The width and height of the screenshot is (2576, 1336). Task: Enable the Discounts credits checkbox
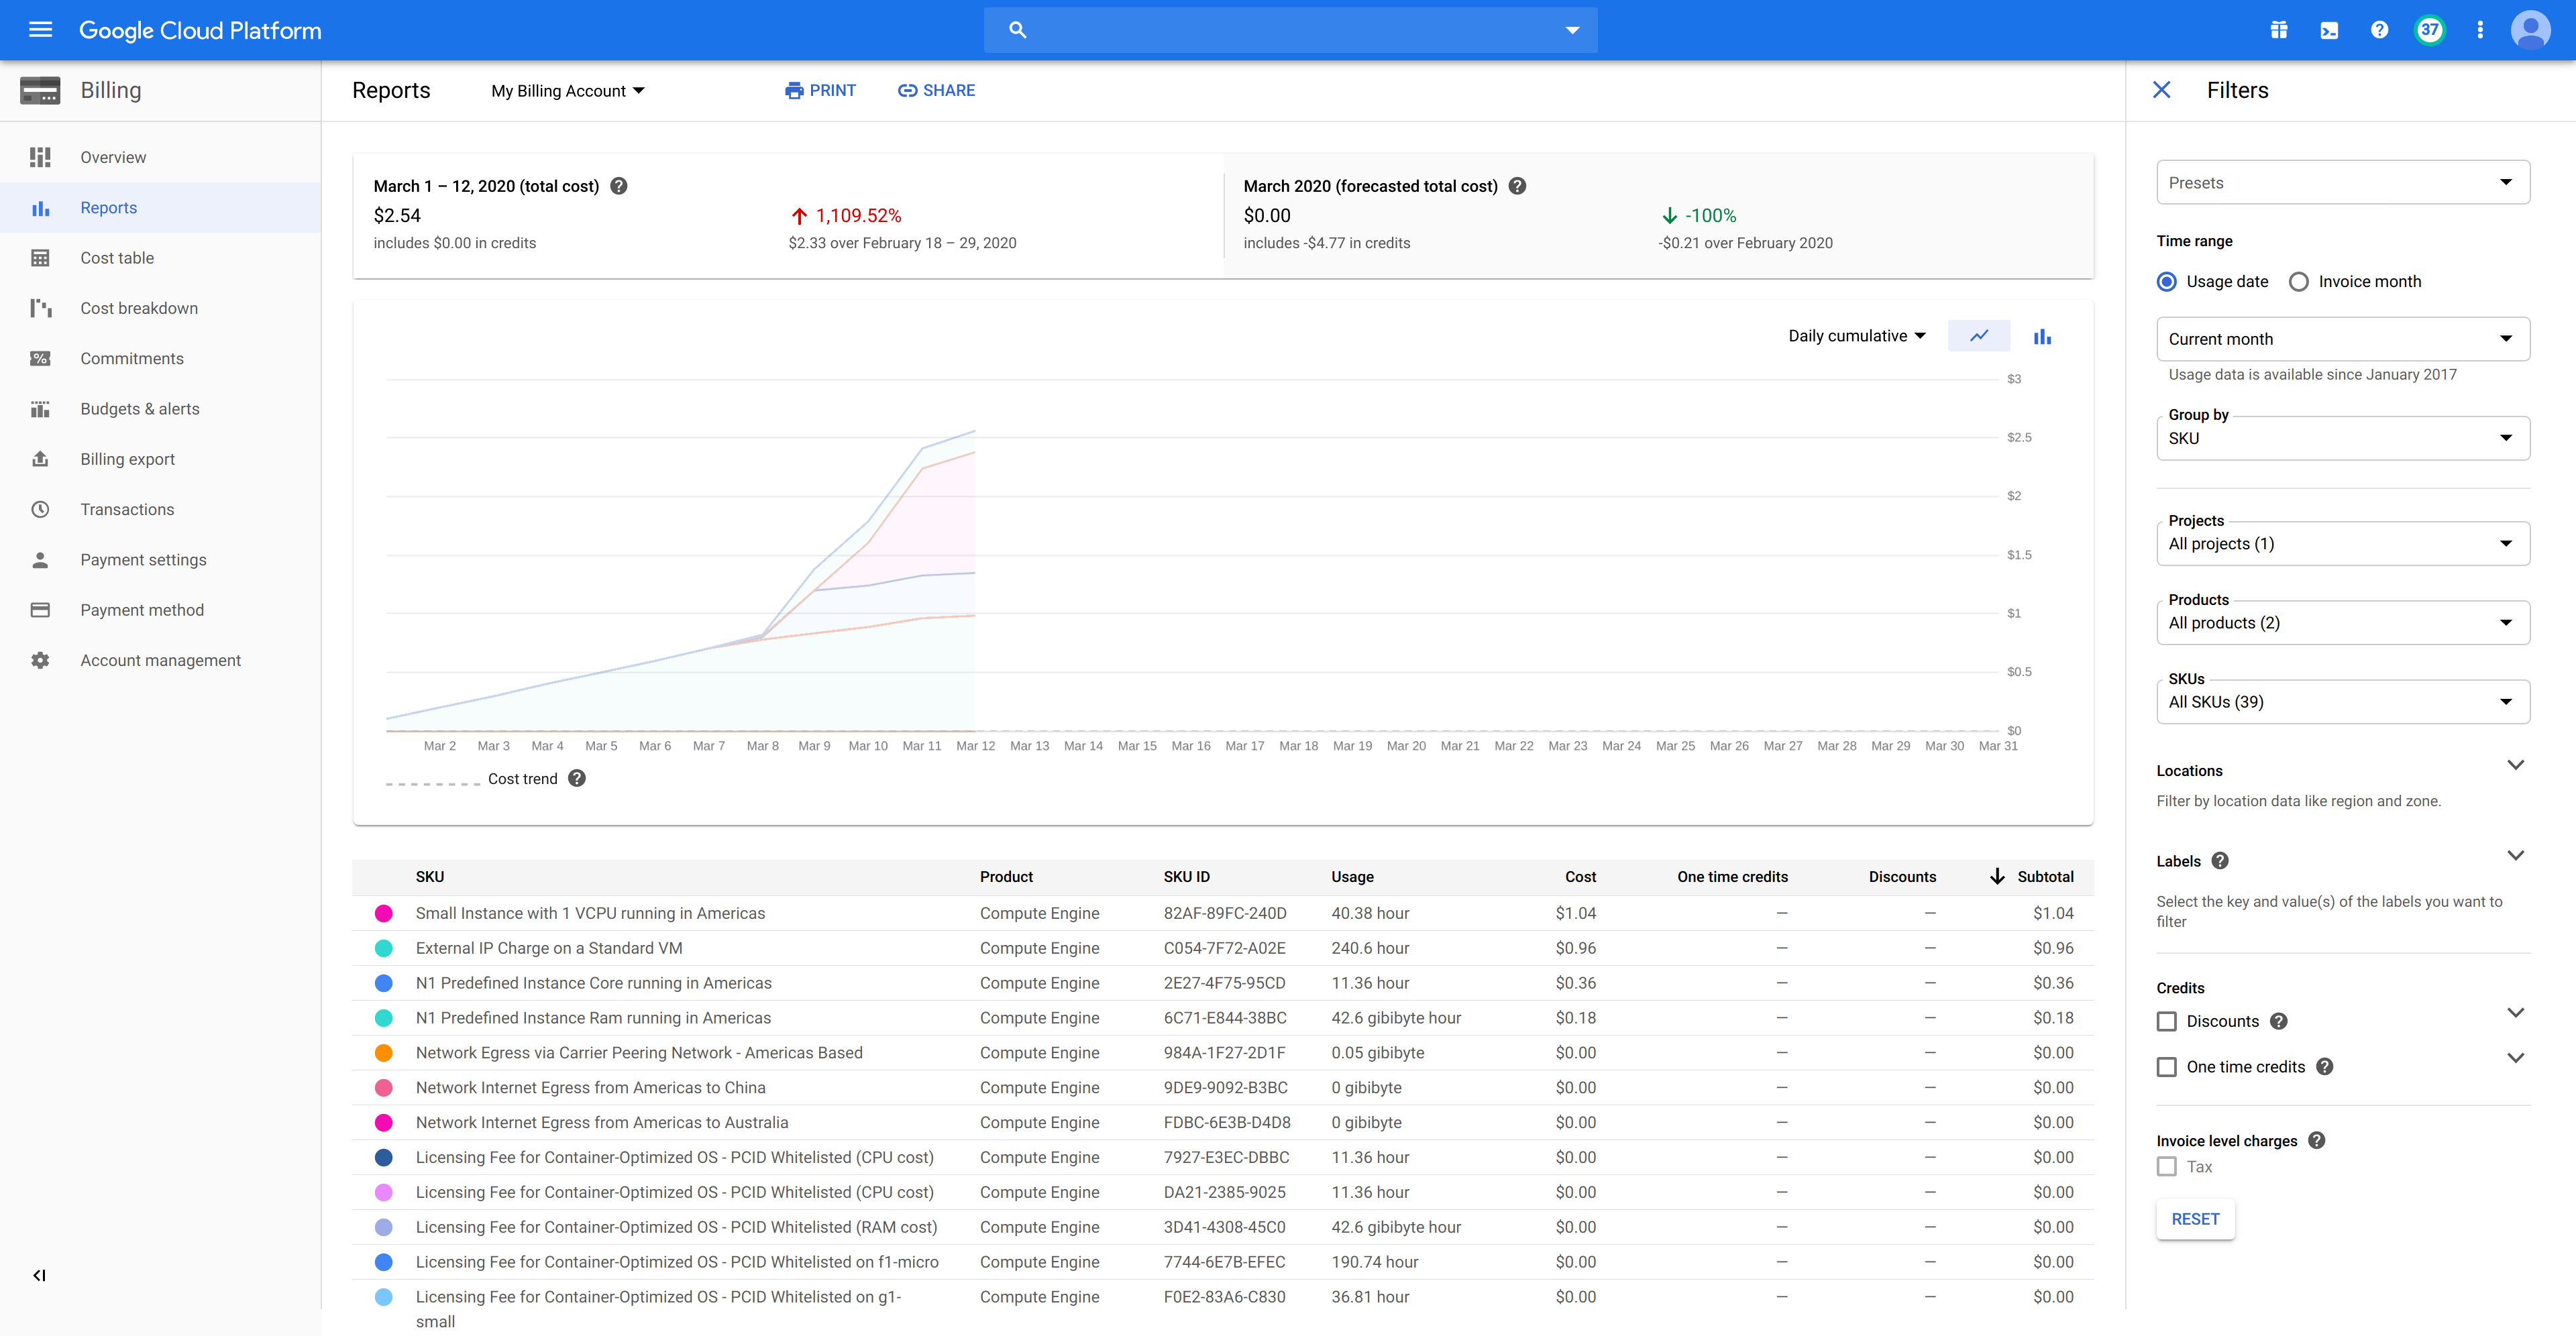point(2167,1021)
